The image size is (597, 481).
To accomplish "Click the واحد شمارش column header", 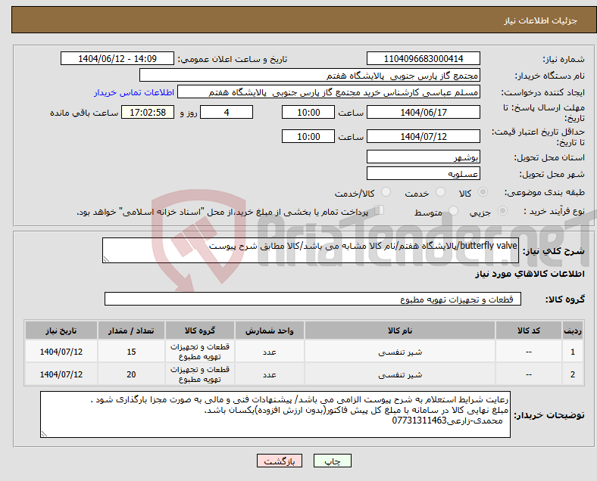I will [269, 330].
